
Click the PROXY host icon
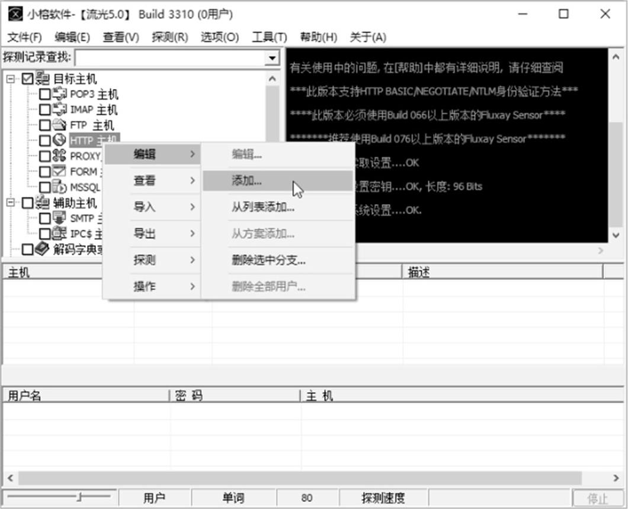60,155
